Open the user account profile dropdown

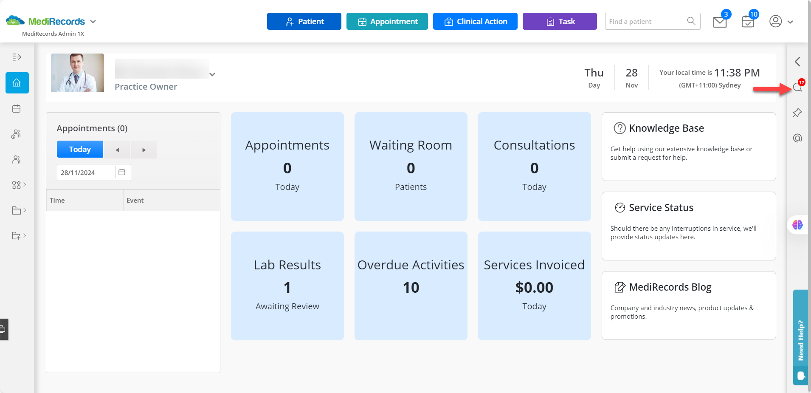781,21
